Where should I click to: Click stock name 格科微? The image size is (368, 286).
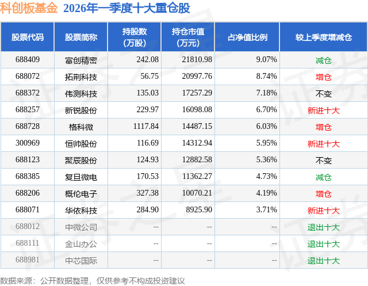point(81,127)
